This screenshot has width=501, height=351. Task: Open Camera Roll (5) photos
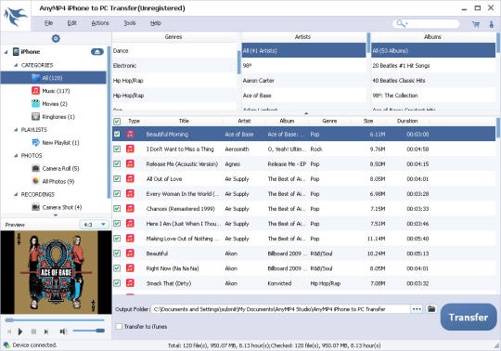coord(60,168)
